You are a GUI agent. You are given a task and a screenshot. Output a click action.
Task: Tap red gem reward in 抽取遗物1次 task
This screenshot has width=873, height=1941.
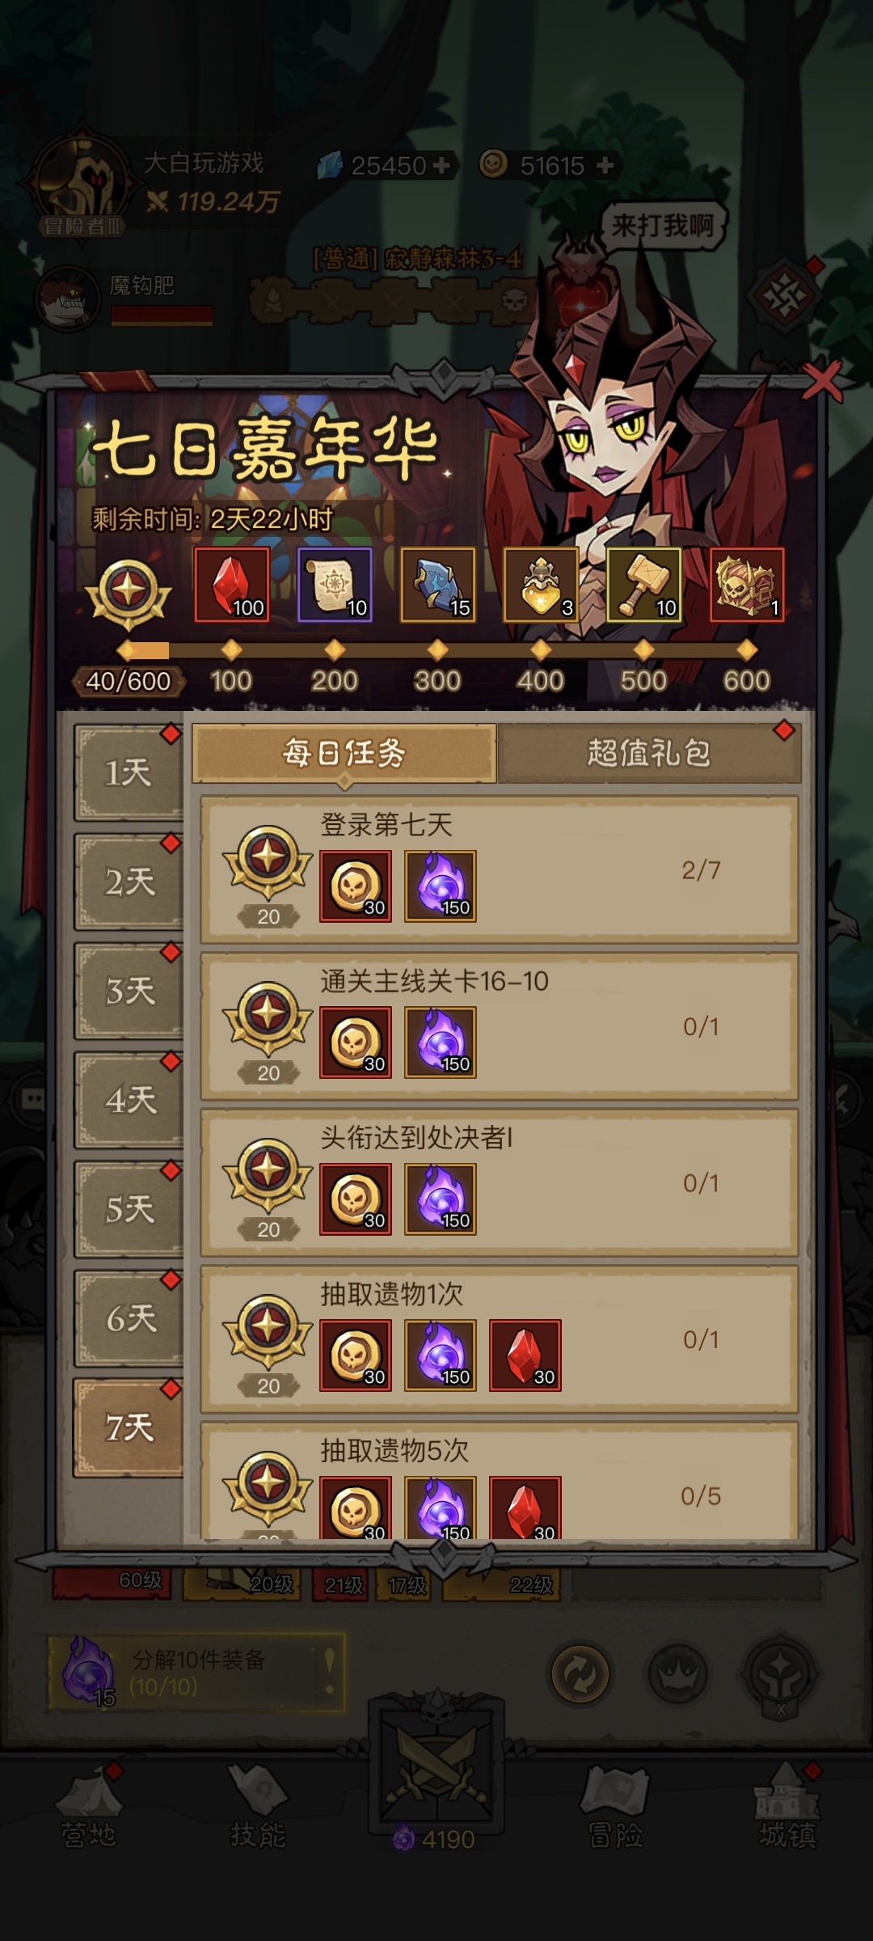click(525, 1355)
